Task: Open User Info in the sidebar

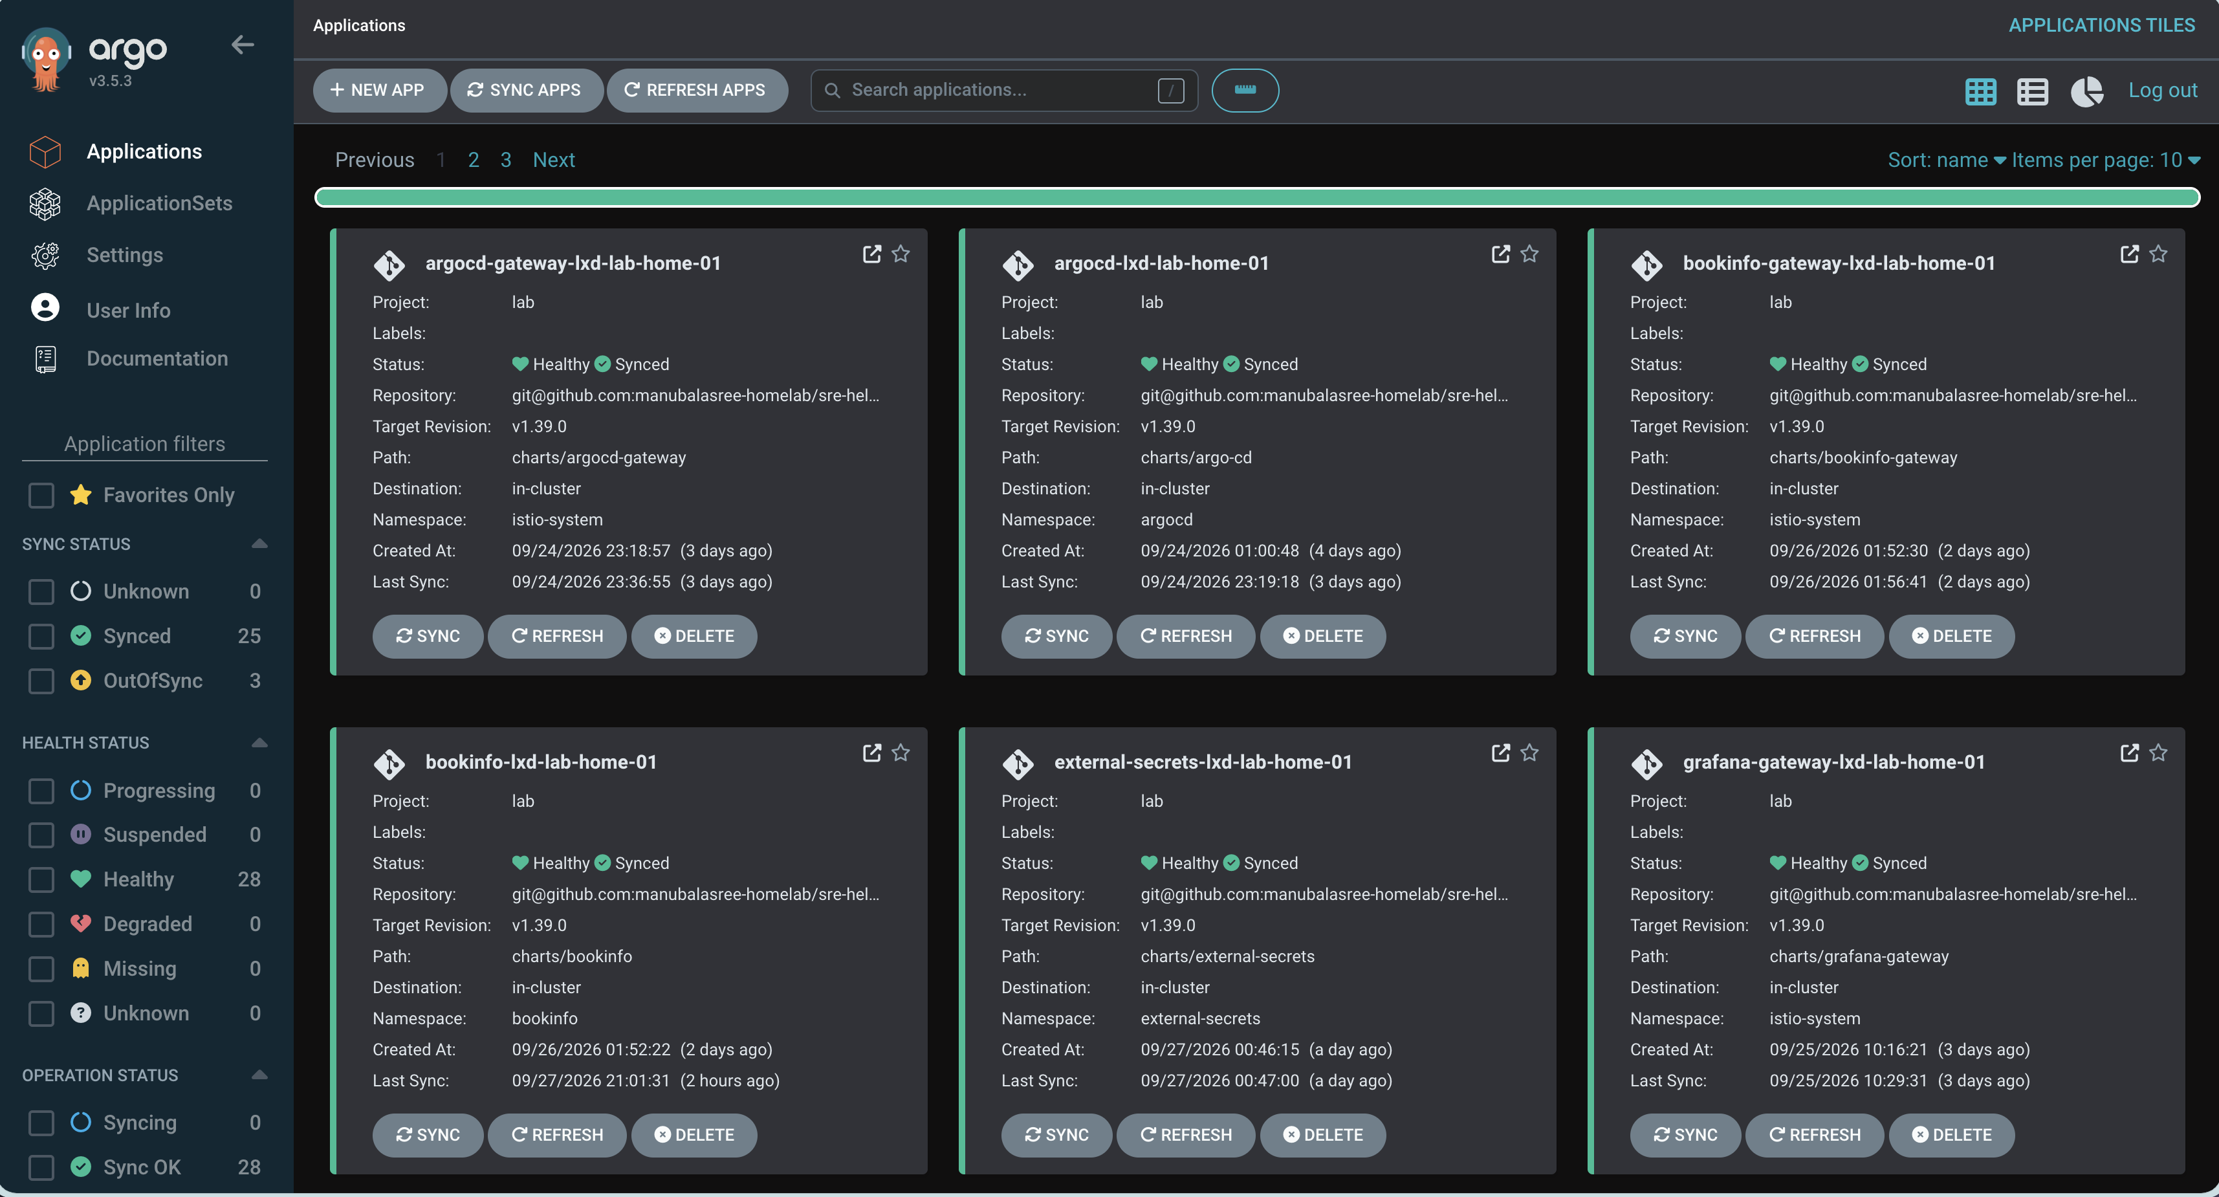Action: 128,310
